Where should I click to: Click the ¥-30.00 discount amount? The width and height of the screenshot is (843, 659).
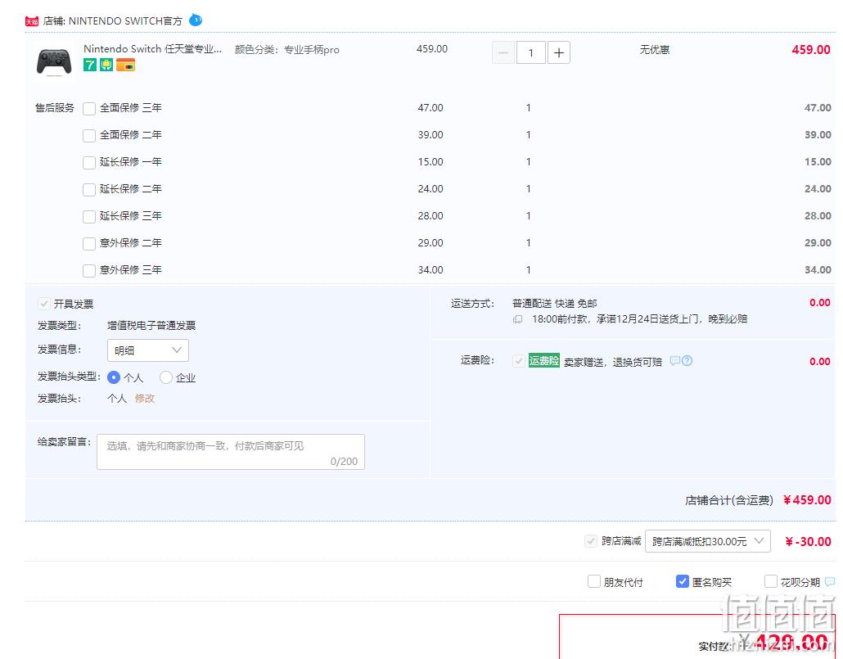click(x=808, y=542)
